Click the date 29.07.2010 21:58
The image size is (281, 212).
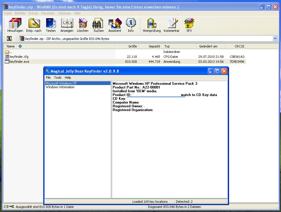[x=211, y=57]
